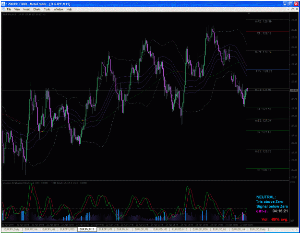Switch to the EURUSD,M1 chart tab
This screenshot has height=233, width=300.
coord(141,229)
